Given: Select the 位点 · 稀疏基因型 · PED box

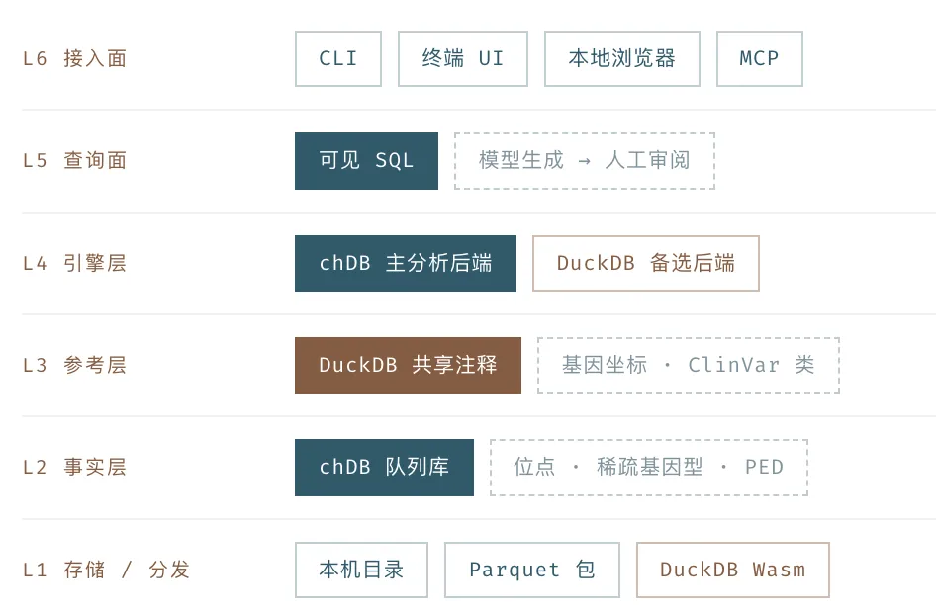Looking at the screenshot, I should point(649,468).
